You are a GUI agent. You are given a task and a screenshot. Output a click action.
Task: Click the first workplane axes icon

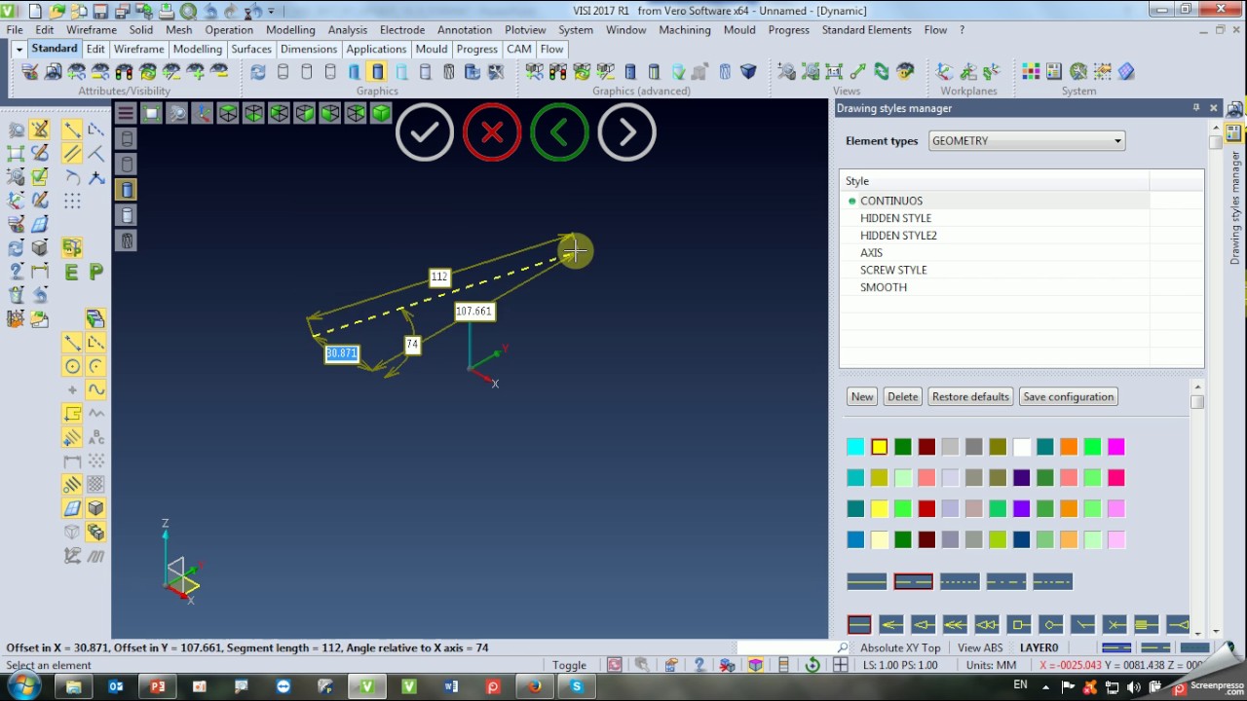click(x=944, y=72)
